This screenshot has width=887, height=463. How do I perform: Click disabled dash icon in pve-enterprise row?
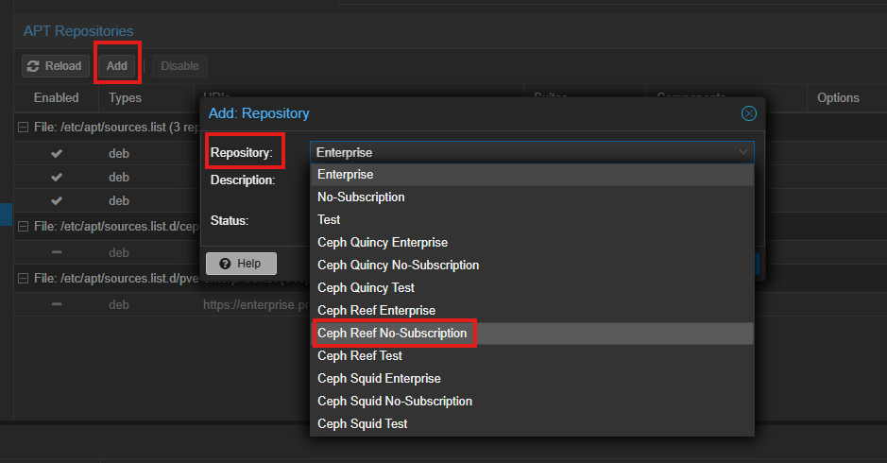57,304
